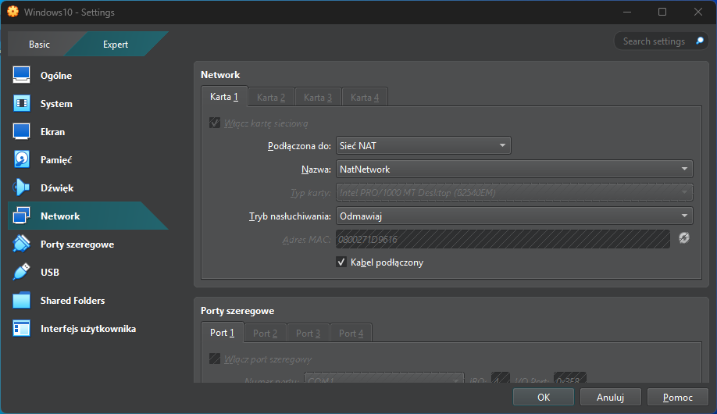The height and width of the screenshot is (414, 717).
Task: Minimize the Windows10 Settings window
Action: (627, 12)
